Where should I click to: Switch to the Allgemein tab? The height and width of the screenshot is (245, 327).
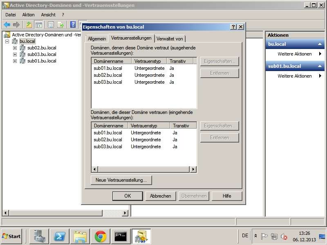click(x=96, y=39)
